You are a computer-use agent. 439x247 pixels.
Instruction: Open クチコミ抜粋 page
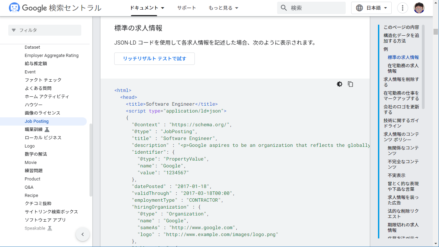coord(38,203)
